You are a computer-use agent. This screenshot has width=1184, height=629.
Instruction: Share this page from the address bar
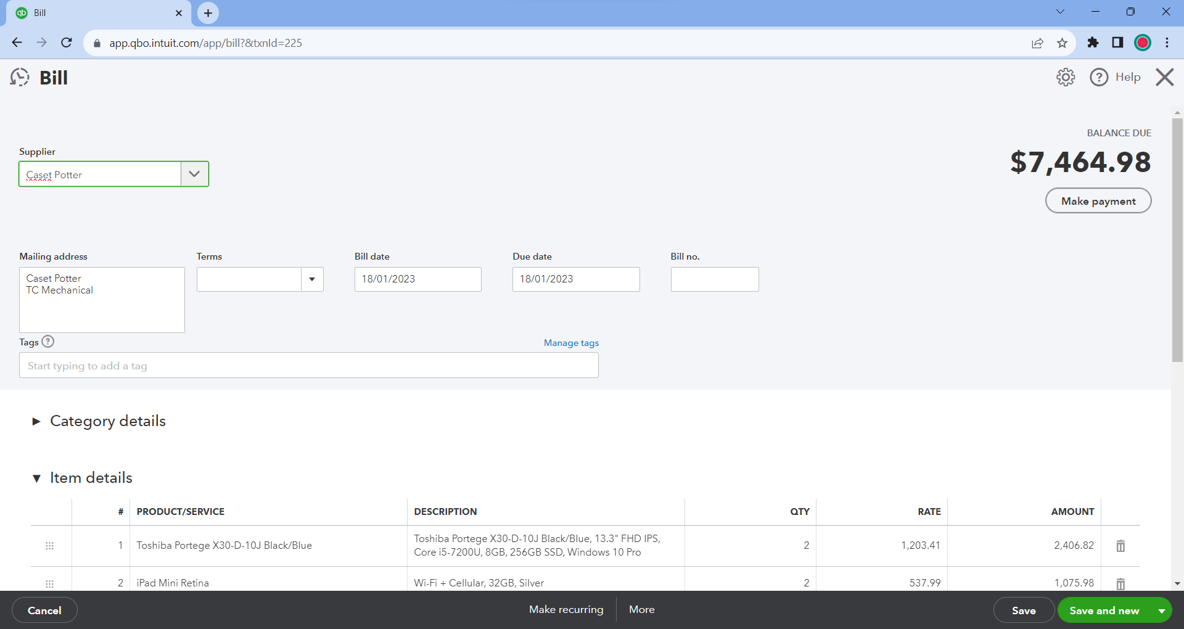[x=1037, y=43]
